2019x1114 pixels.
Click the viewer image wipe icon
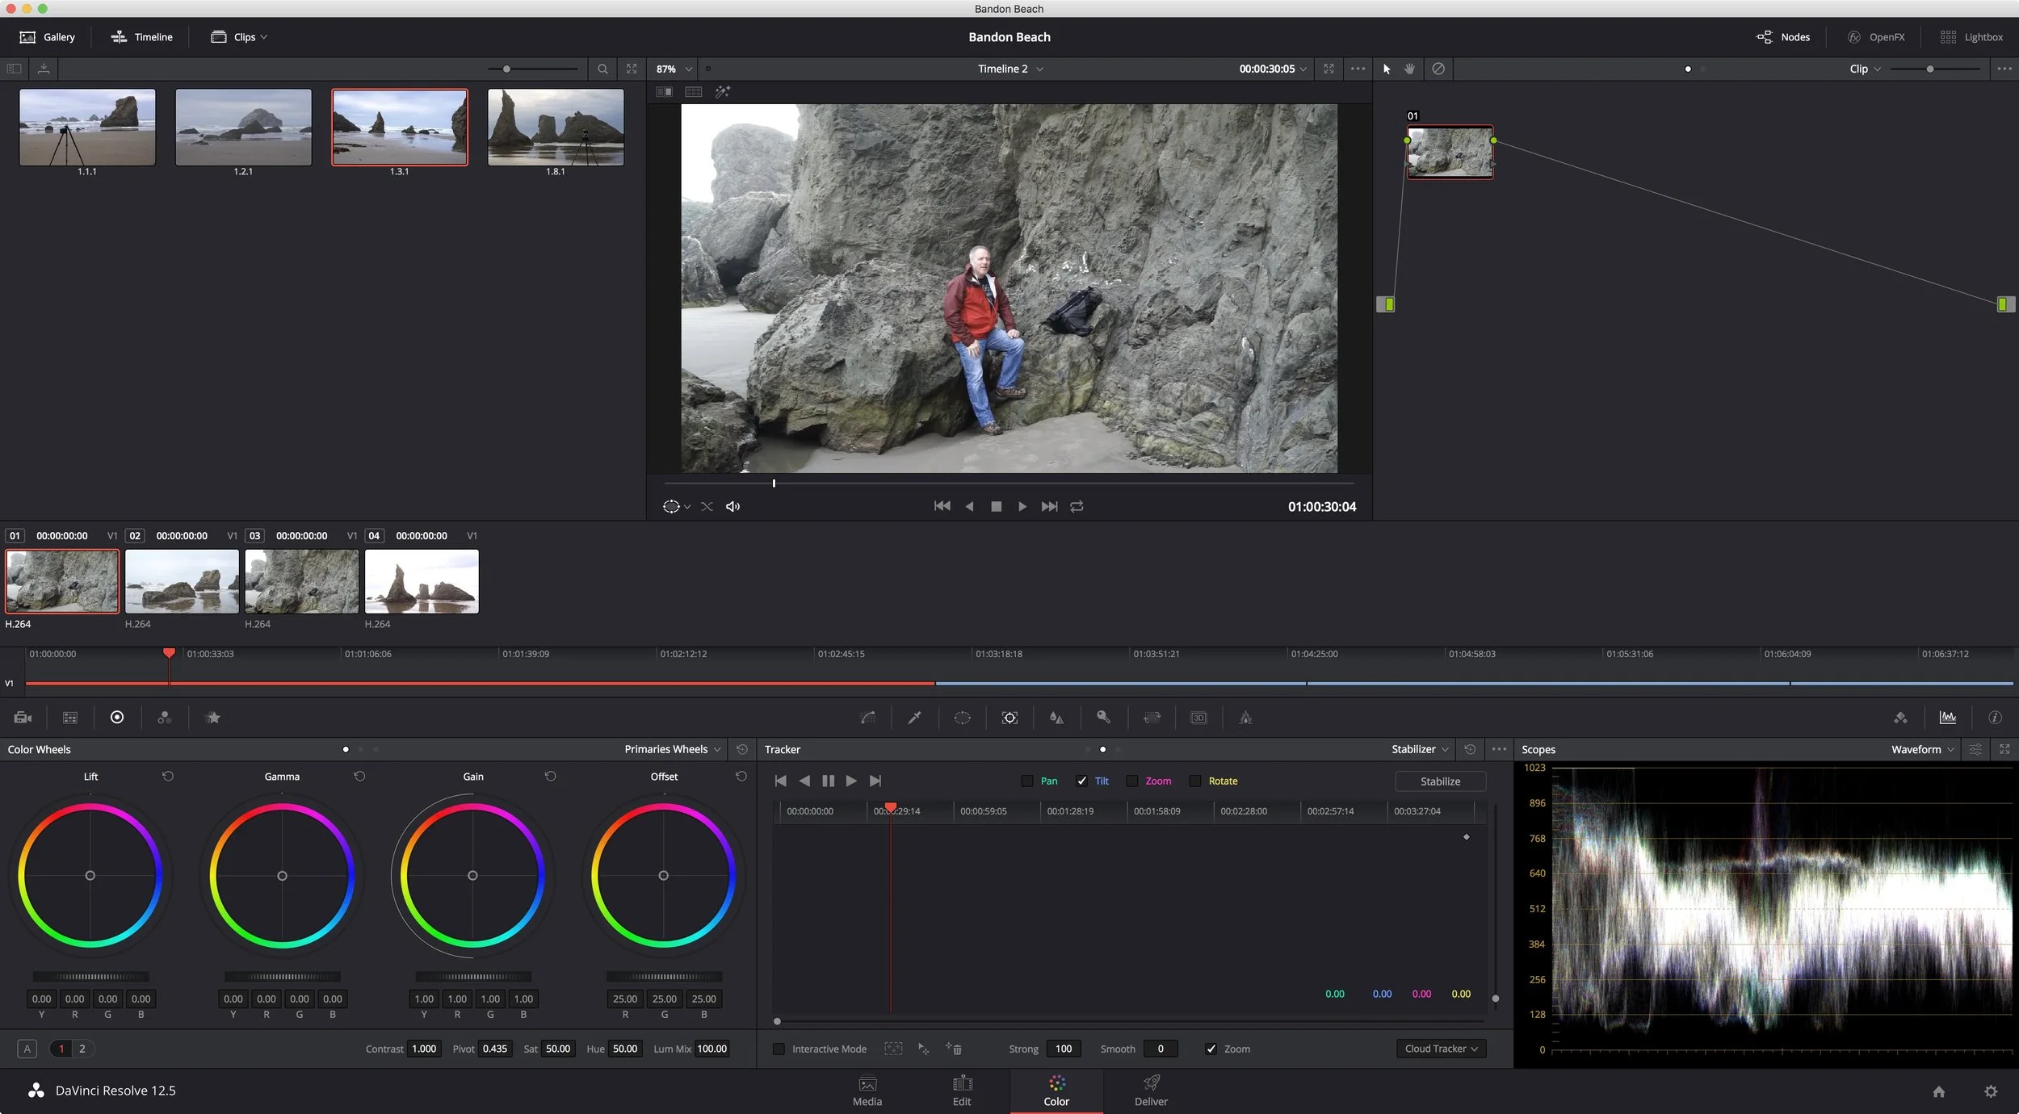(x=665, y=92)
